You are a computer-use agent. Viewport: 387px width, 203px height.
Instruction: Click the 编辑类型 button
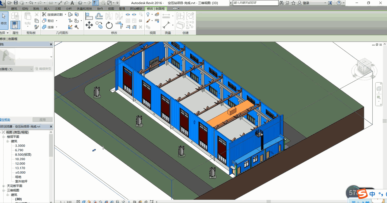point(43,69)
